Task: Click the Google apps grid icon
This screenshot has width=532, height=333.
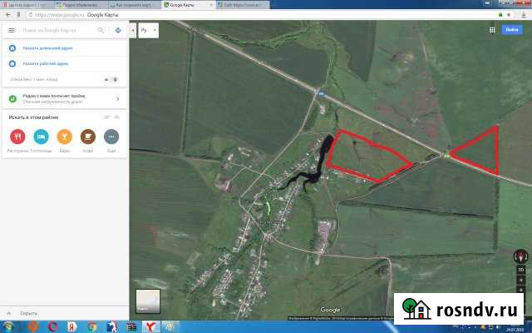Action: coord(492,30)
